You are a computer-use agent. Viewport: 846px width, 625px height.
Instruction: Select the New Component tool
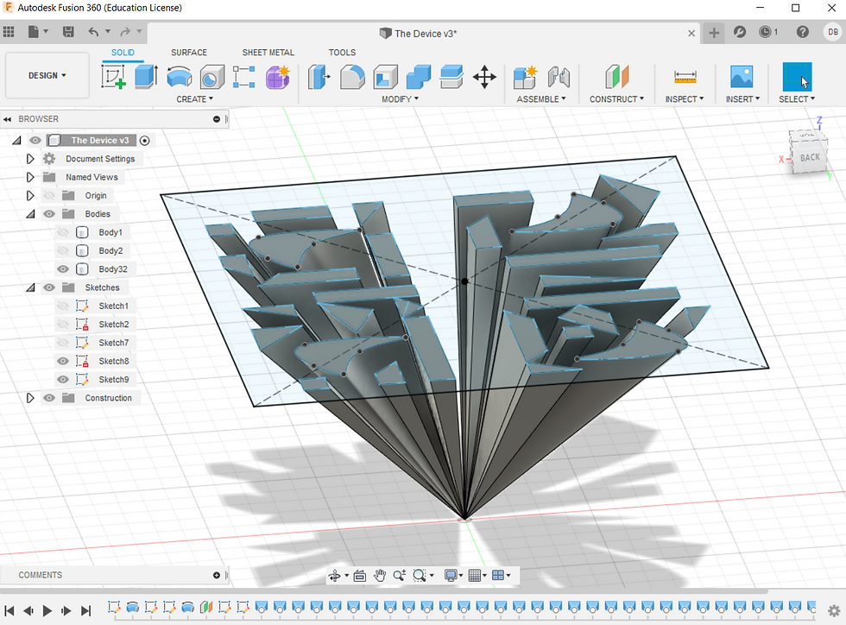[525, 77]
